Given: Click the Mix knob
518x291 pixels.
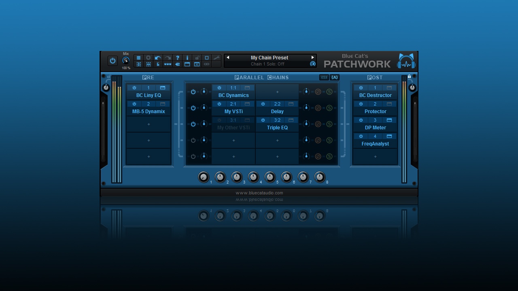Looking at the screenshot, I should [x=126, y=61].
